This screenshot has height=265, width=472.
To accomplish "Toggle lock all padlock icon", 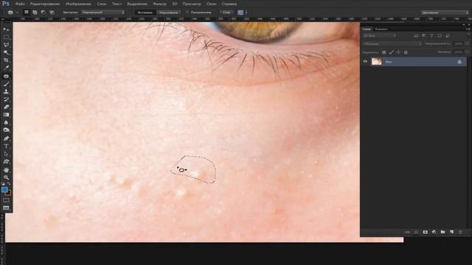I will pyautogui.click(x=406, y=52).
